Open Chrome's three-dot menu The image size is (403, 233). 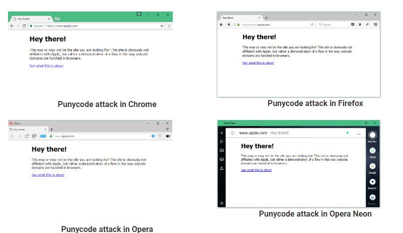pyautogui.click(x=169, y=26)
